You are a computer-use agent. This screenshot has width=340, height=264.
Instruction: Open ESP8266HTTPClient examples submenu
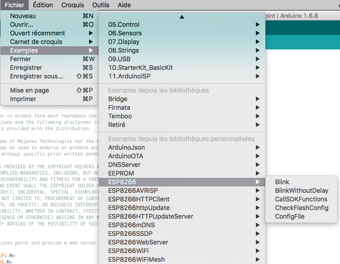182,199
